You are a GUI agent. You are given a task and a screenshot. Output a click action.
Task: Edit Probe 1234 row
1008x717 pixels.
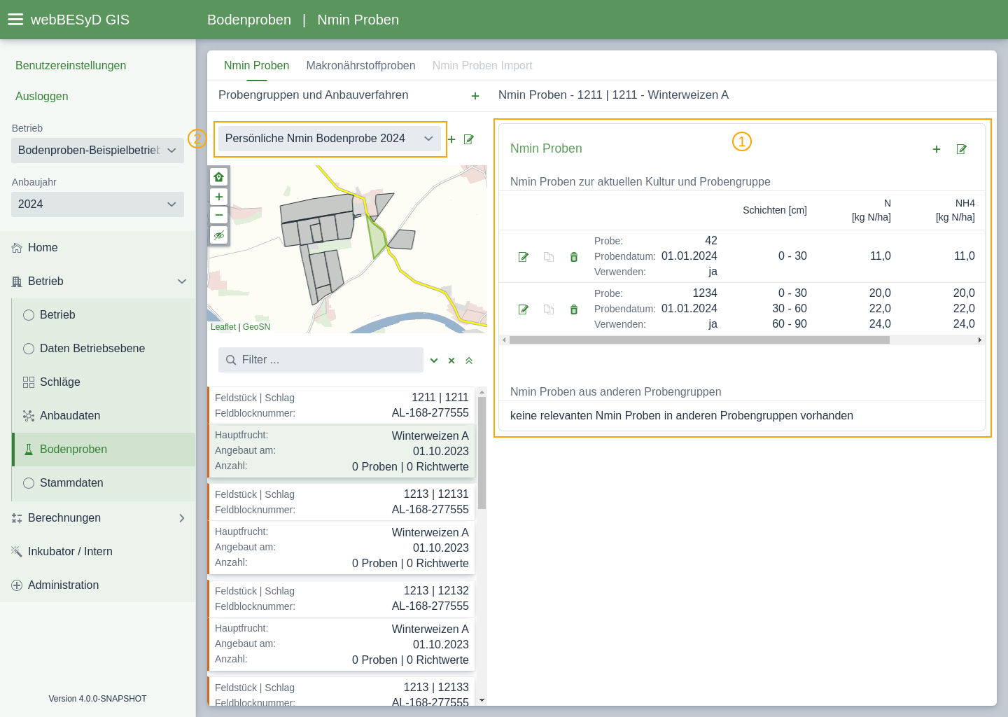pyautogui.click(x=524, y=309)
